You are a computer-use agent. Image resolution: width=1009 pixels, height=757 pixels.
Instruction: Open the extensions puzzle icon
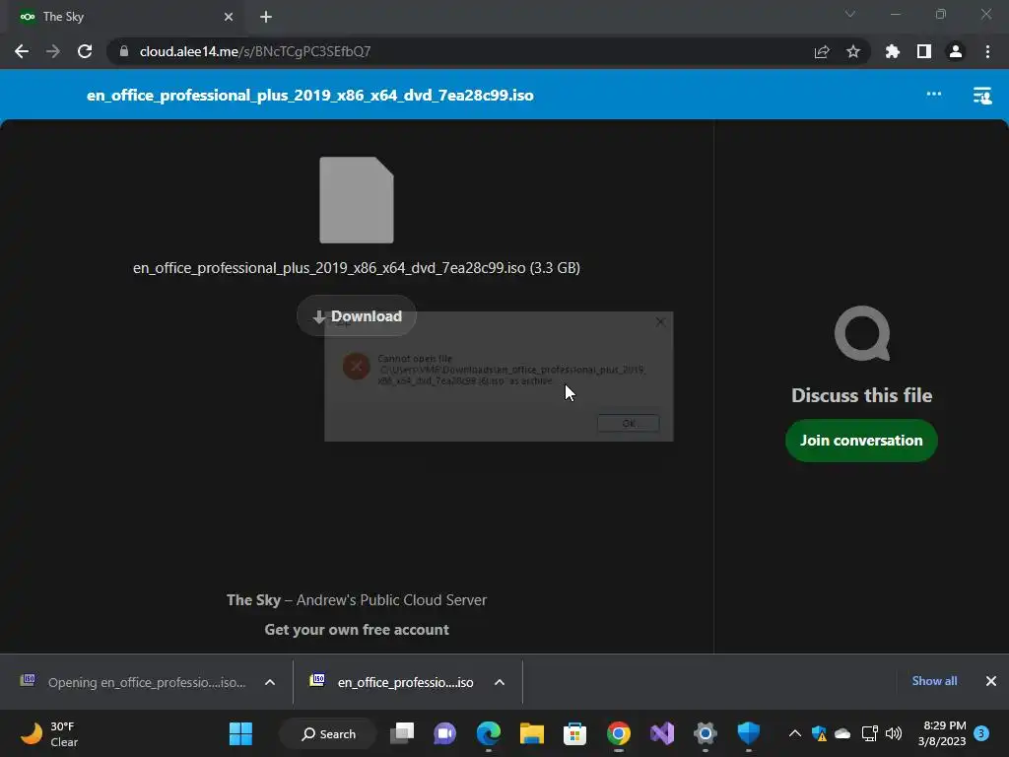(892, 51)
